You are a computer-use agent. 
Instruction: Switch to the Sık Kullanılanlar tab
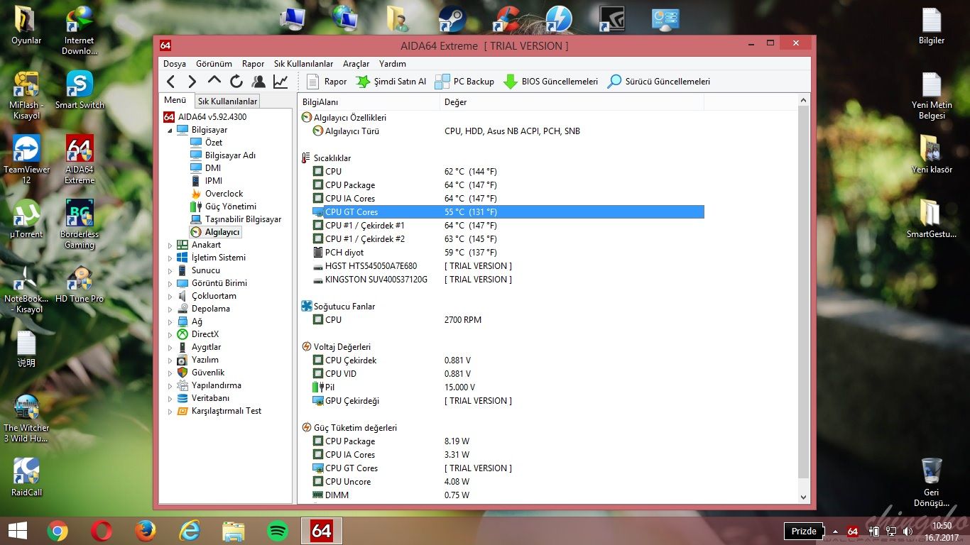pos(227,101)
